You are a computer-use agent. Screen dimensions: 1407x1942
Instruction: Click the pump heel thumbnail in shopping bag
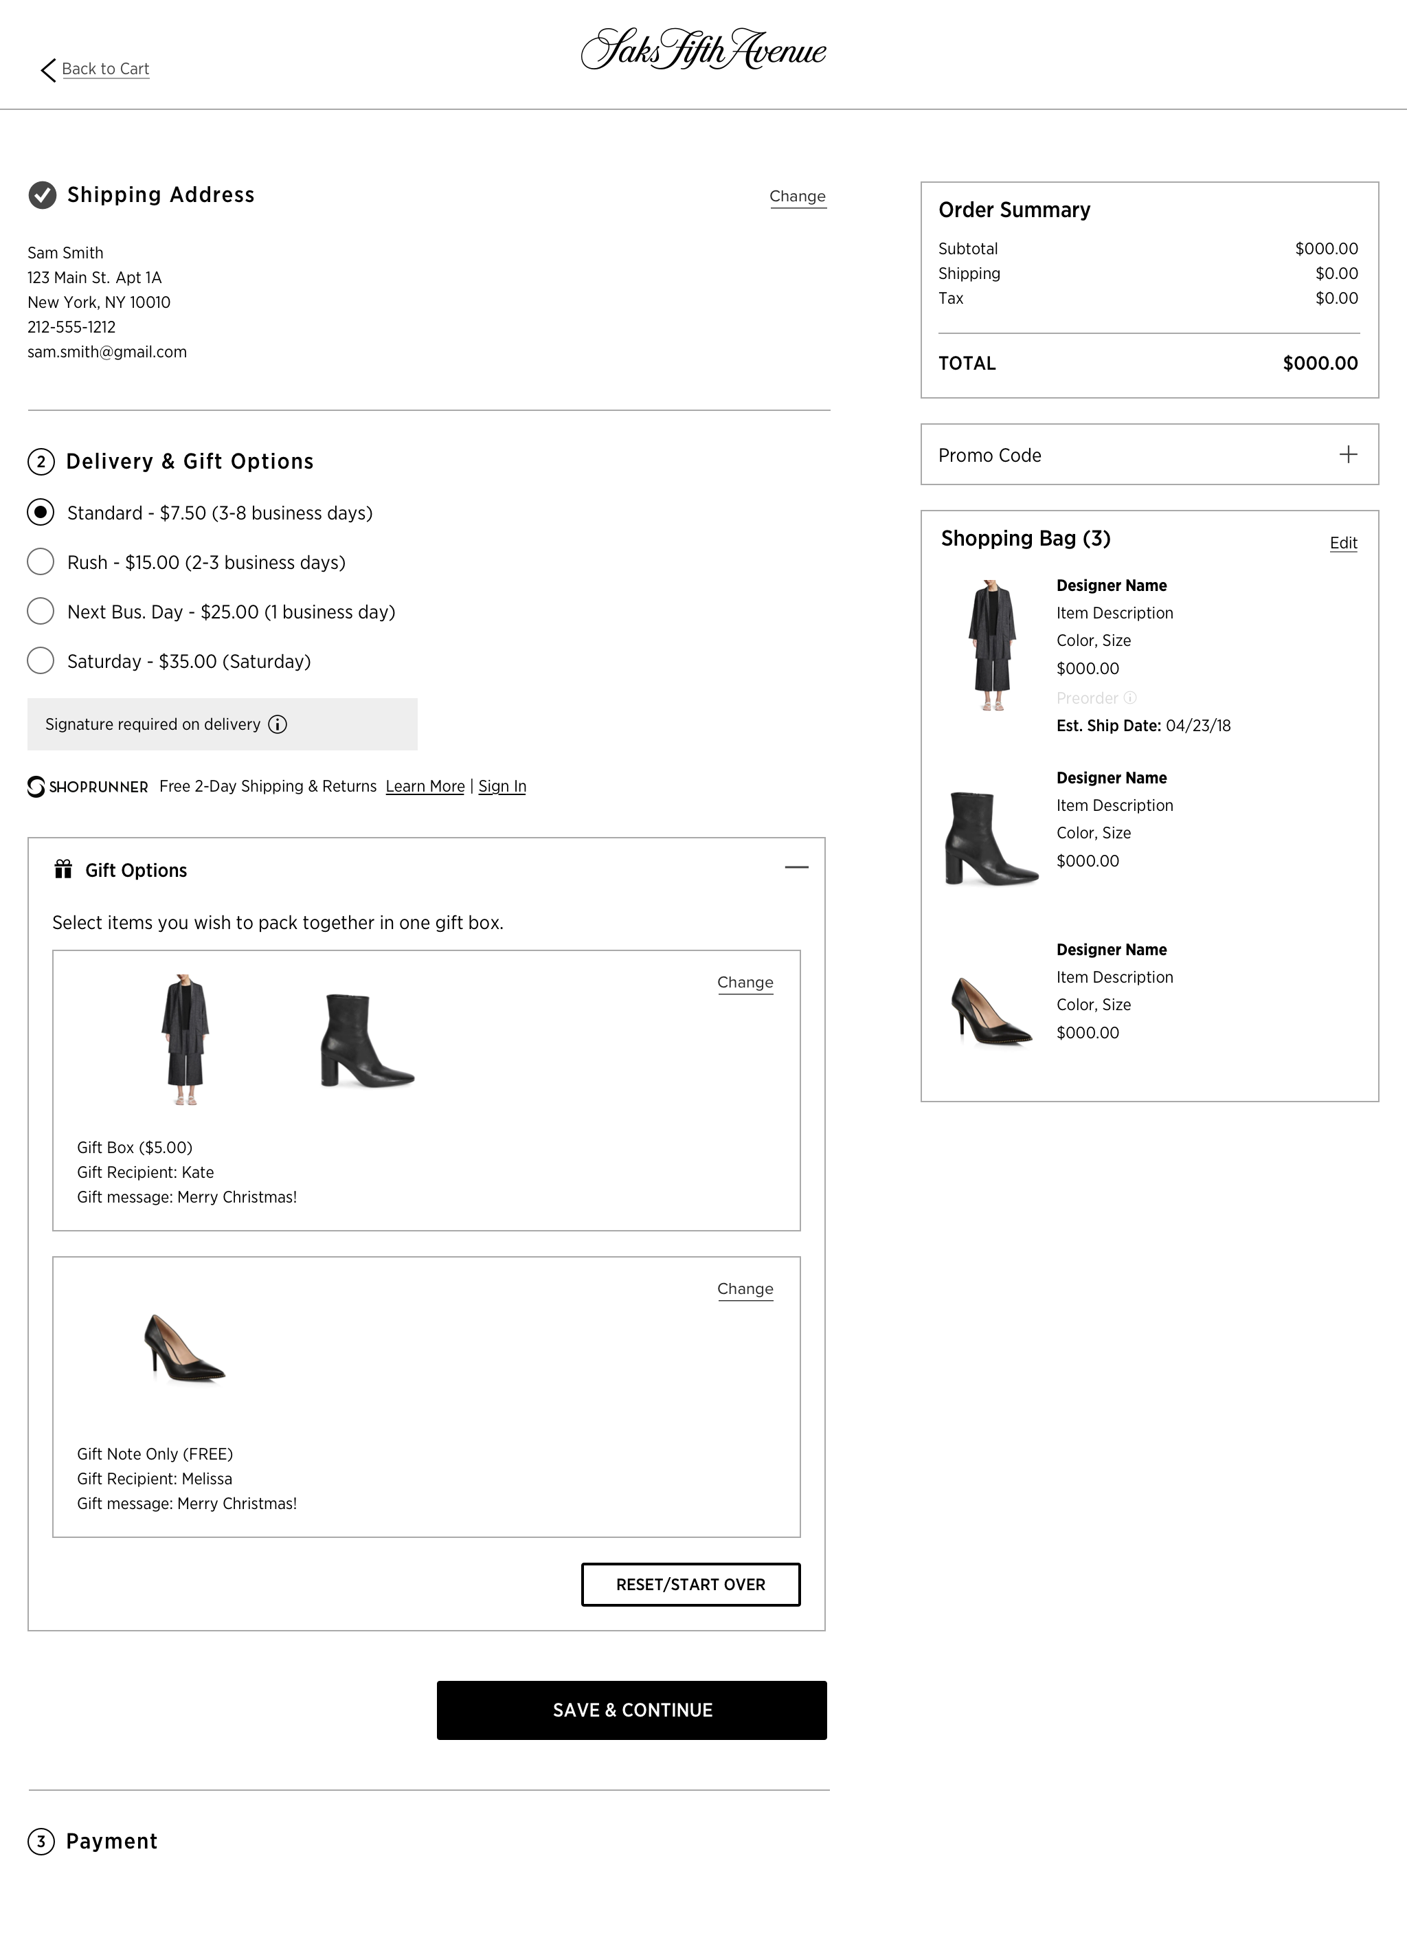tap(991, 1010)
